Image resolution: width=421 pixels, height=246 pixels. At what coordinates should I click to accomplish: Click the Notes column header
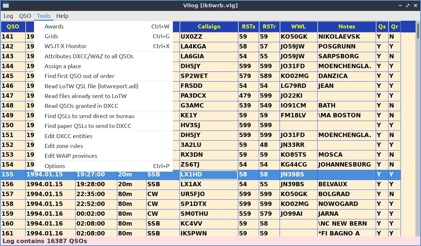click(346, 27)
